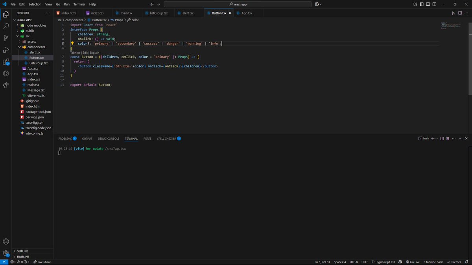Maximize the panel size chevron

(x=460, y=139)
